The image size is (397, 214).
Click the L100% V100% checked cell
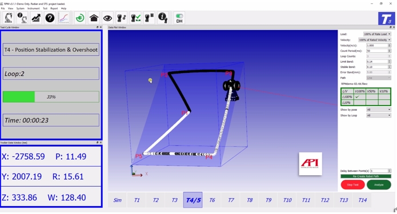[x=359, y=97]
